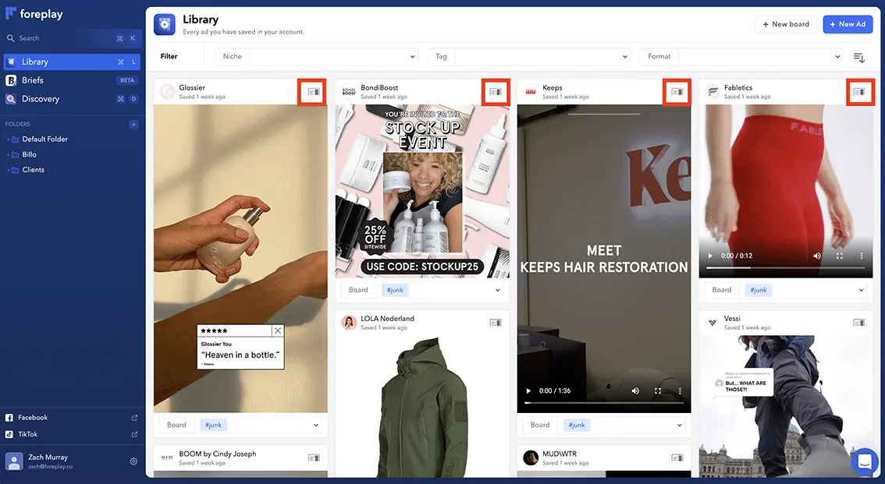
Task: Click #junk tag on Fabletics card
Action: (759, 290)
